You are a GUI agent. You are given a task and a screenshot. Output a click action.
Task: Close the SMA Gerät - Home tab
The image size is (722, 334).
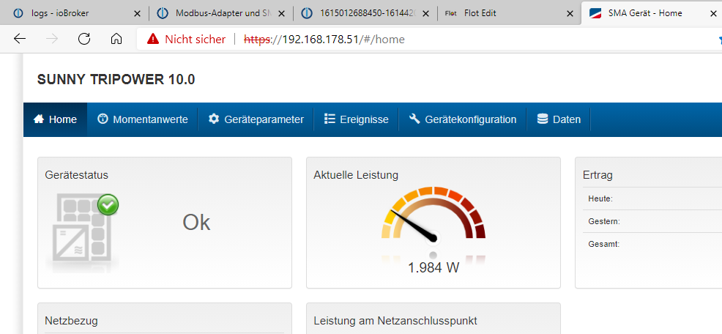(714, 14)
